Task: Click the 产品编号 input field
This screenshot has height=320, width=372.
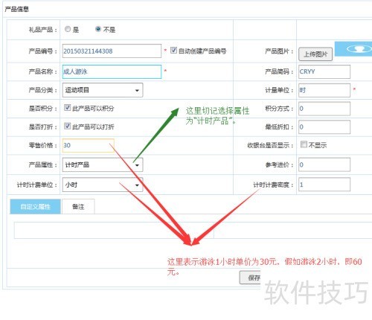Action: [x=112, y=51]
